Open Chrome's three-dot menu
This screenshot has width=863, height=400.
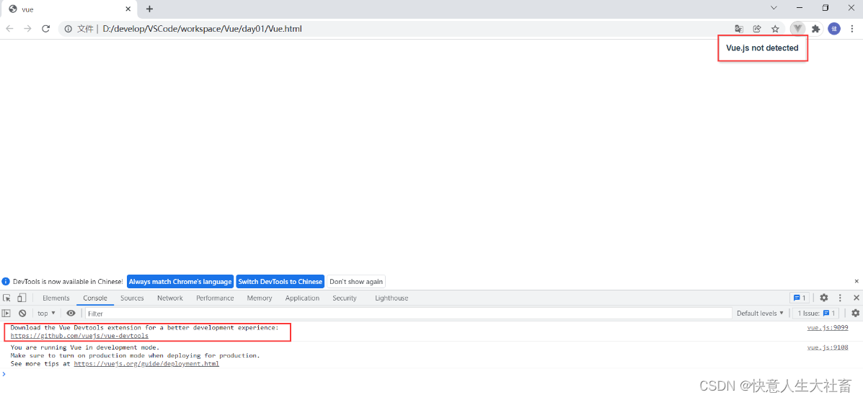tap(852, 29)
